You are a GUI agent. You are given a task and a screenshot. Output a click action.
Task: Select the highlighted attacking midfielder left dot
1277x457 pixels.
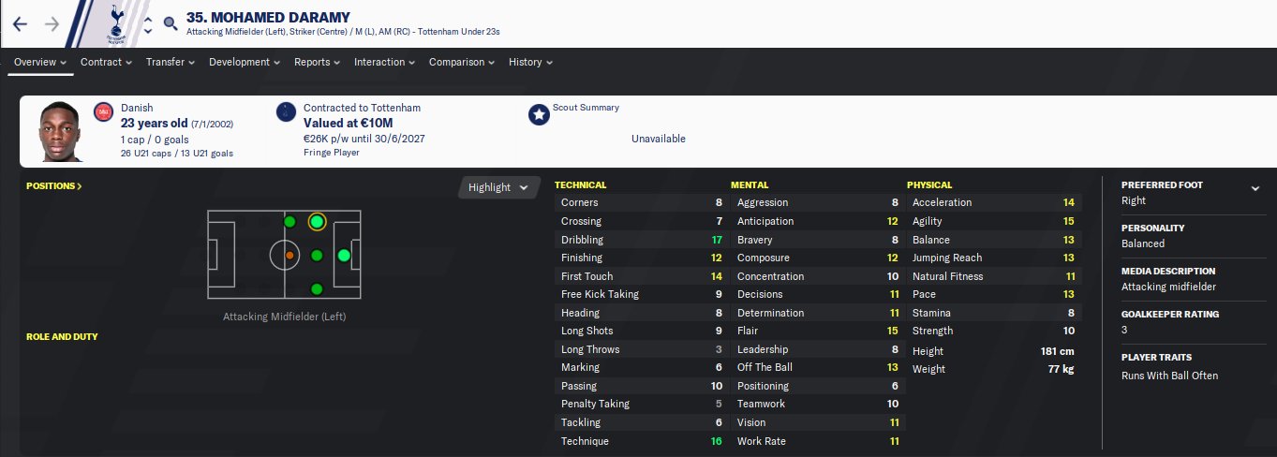[x=317, y=222]
